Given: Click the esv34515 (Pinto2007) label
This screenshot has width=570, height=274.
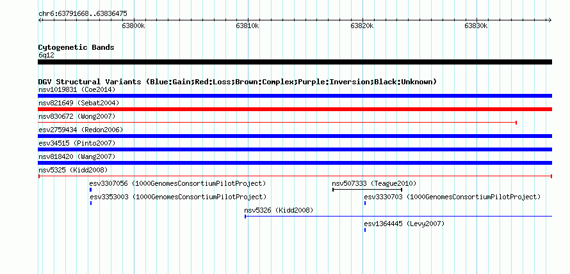Looking at the screenshot, I should tap(77, 143).
